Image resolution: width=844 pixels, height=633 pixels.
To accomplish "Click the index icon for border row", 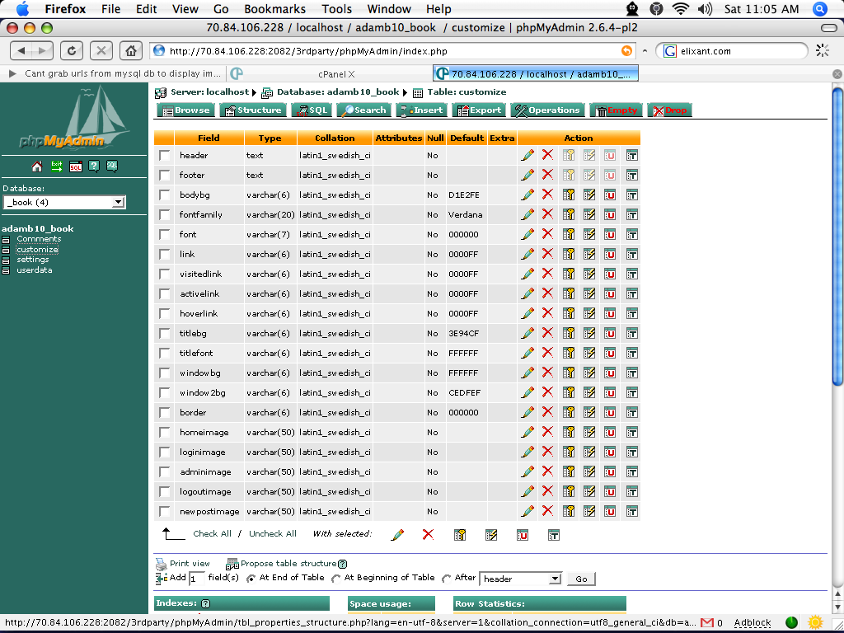I will (589, 412).
